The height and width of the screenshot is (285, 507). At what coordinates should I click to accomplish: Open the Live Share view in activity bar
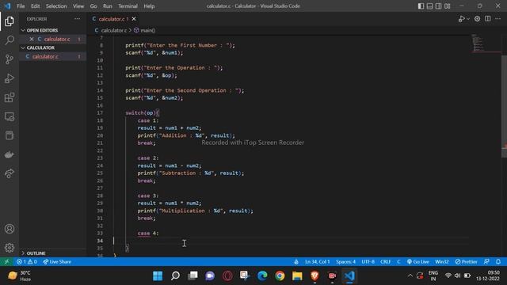10,174
